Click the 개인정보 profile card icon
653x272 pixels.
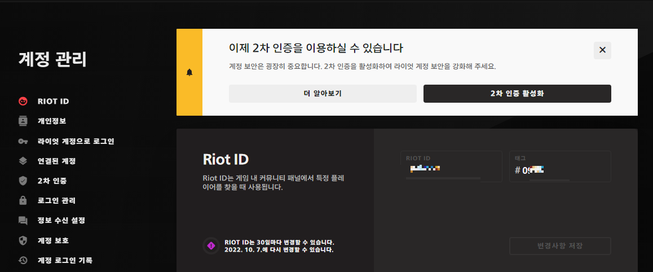pyautogui.click(x=23, y=121)
